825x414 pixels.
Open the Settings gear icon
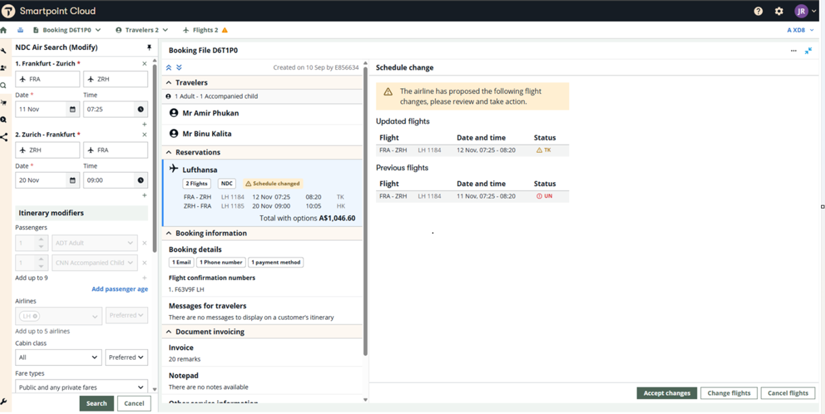pos(779,11)
